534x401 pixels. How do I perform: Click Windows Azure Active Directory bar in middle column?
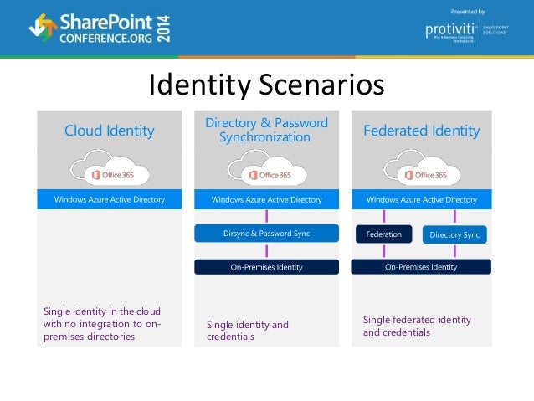click(267, 199)
